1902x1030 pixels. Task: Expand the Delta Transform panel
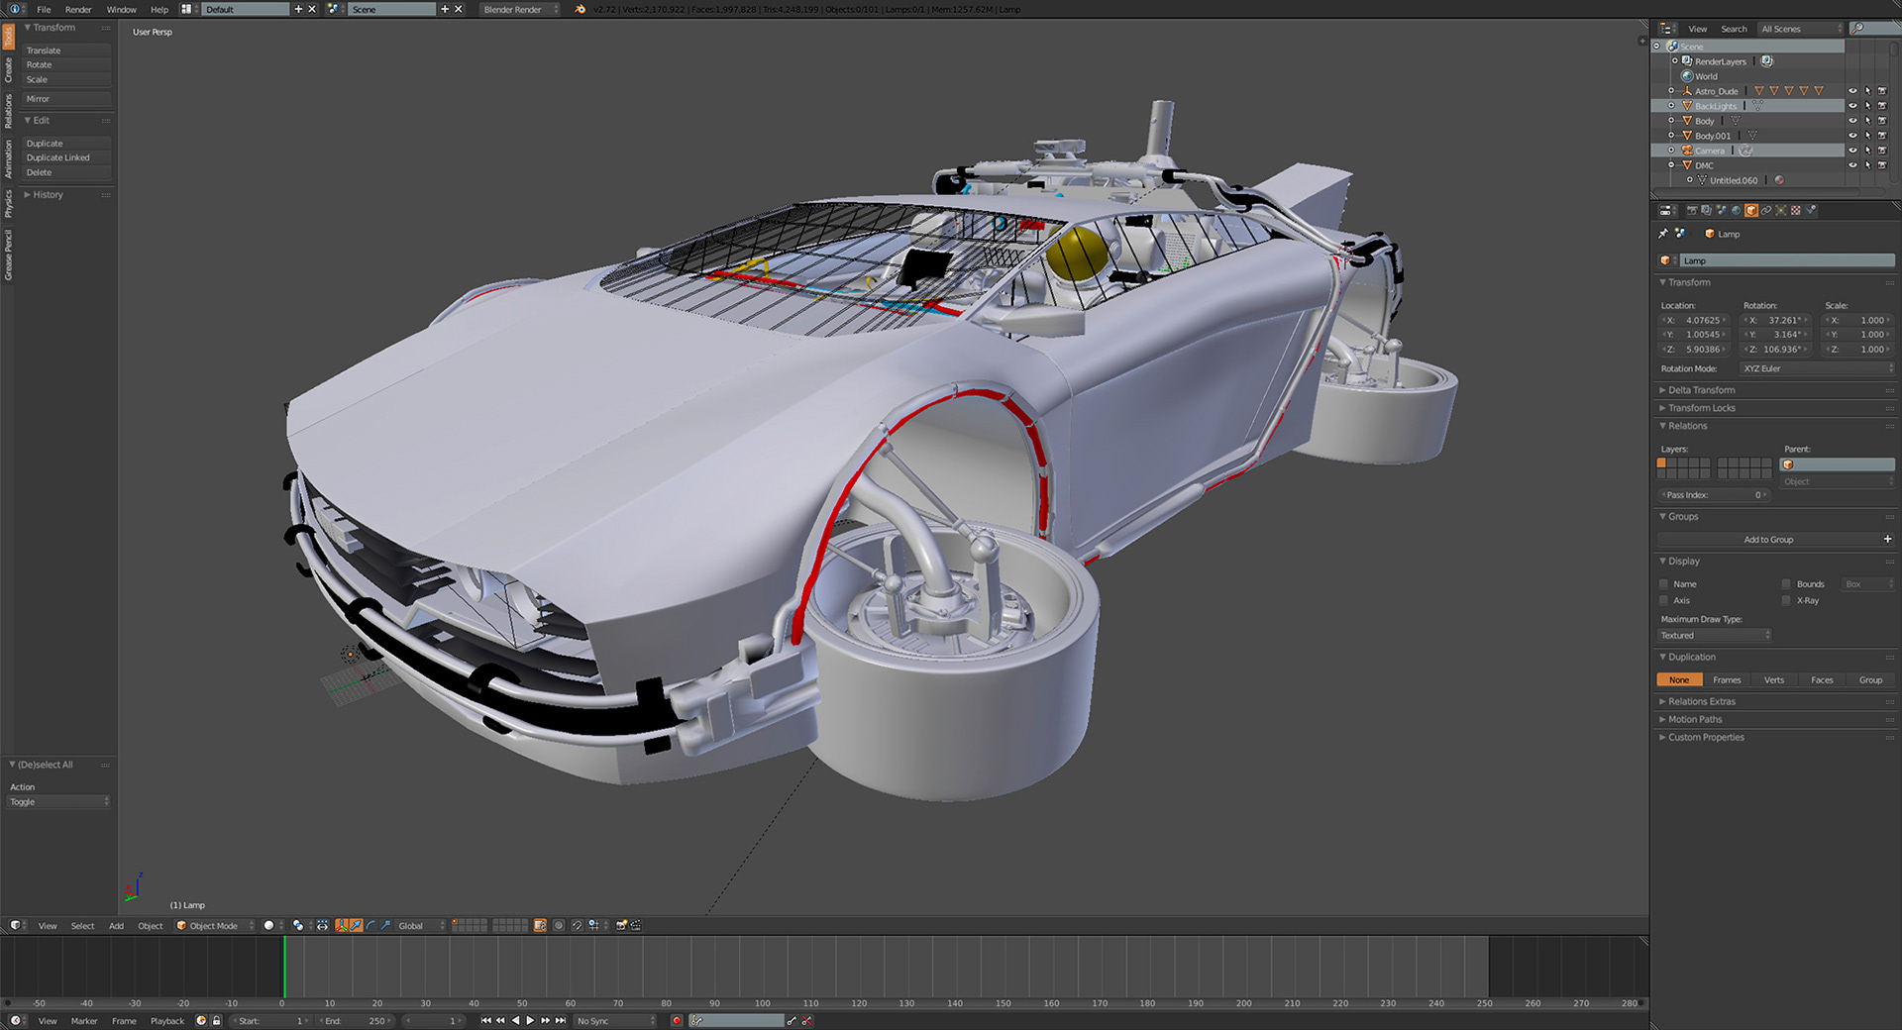(1701, 390)
